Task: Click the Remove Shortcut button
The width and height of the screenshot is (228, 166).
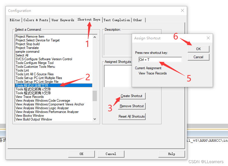Action: pos(132,106)
